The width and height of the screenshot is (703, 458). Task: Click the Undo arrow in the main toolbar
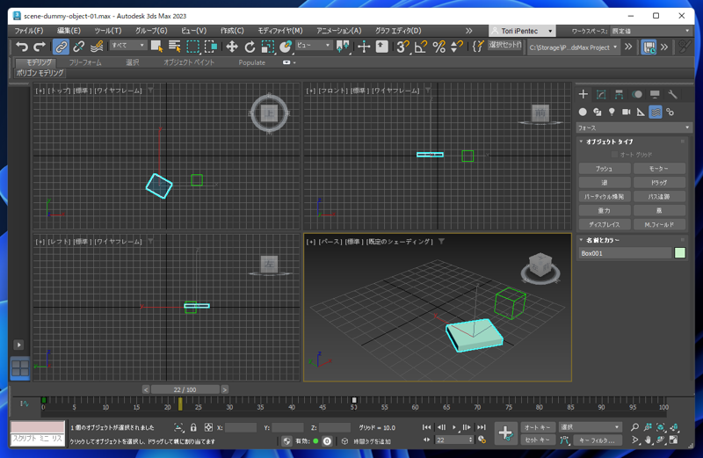coord(22,47)
